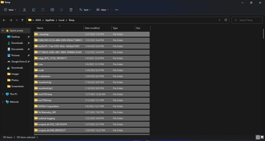Select the msdtadmin folder
Viewport: 265px width, 141px height.
point(92,76)
